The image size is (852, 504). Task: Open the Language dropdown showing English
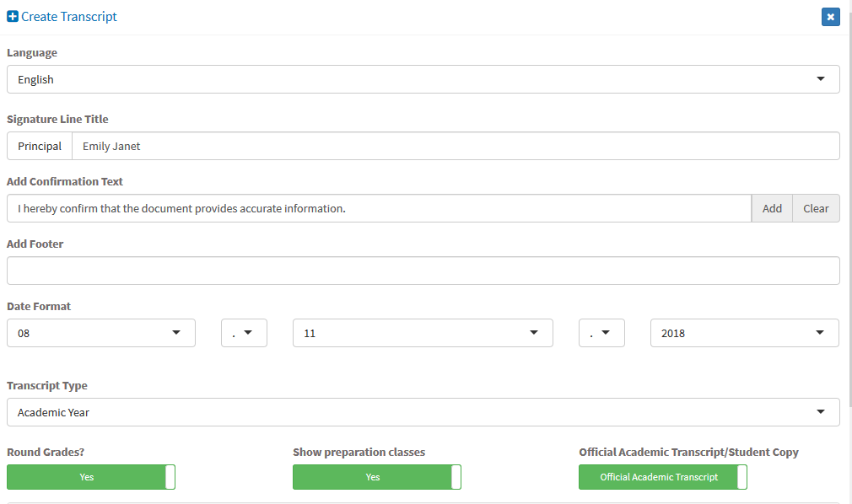click(423, 79)
